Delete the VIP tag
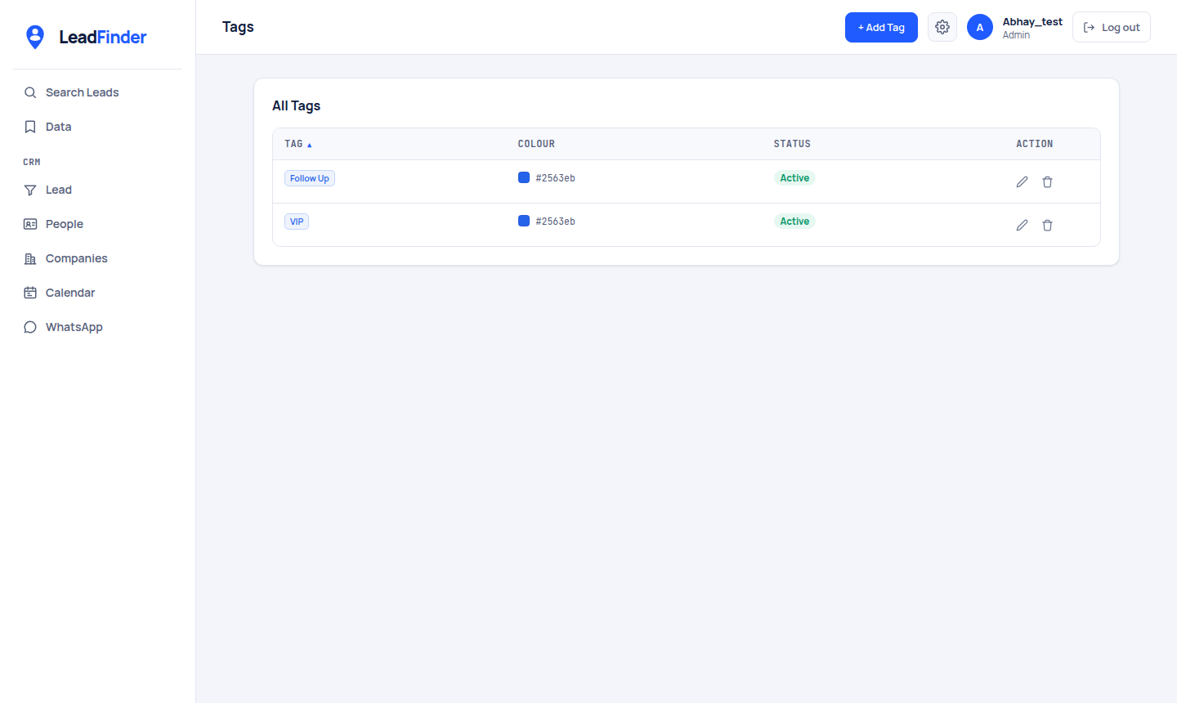The height and width of the screenshot is (703, 1177). 1047,225
